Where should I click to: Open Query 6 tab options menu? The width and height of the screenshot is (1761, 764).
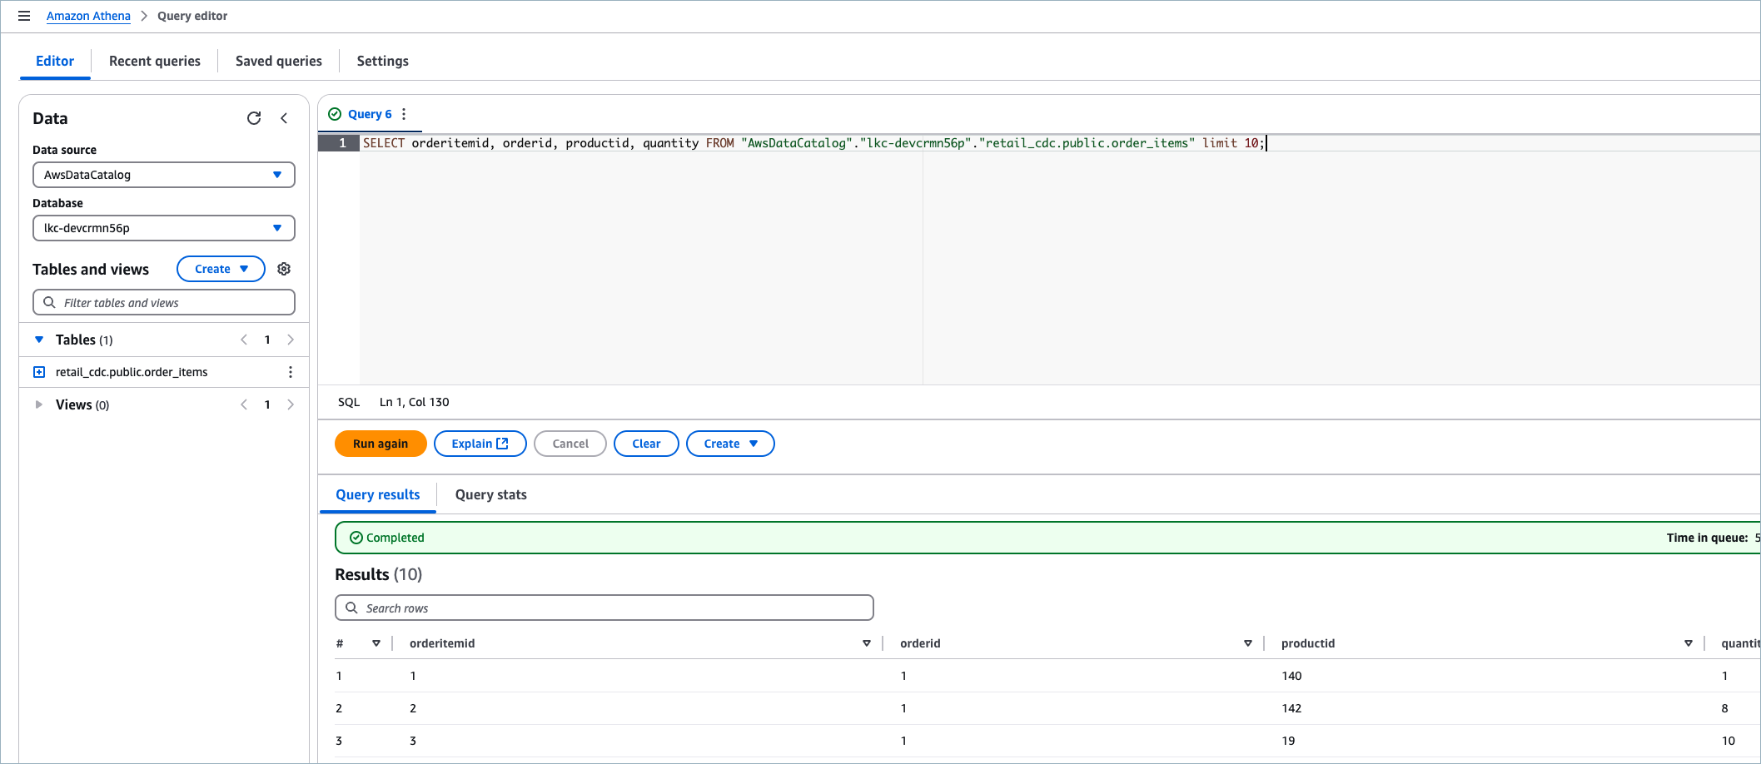click(x=404, y=114)
